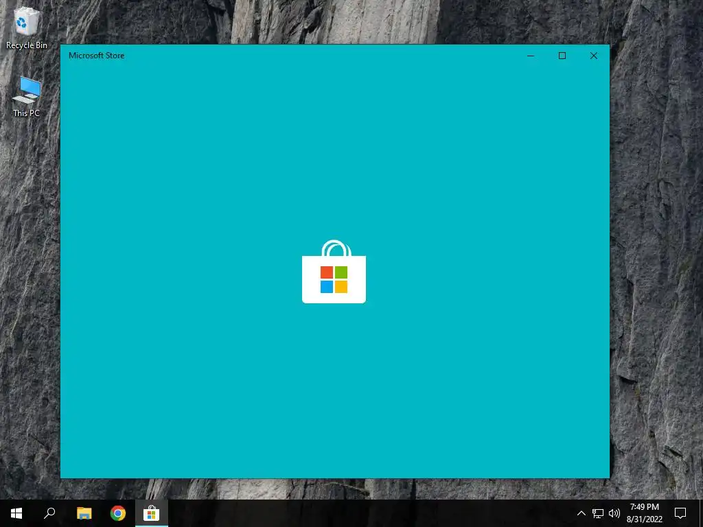The image size is (703, 527).
Task: Click Microsoft Store taskbar icon
Action: pyautogui.click(x=152, y=513)
